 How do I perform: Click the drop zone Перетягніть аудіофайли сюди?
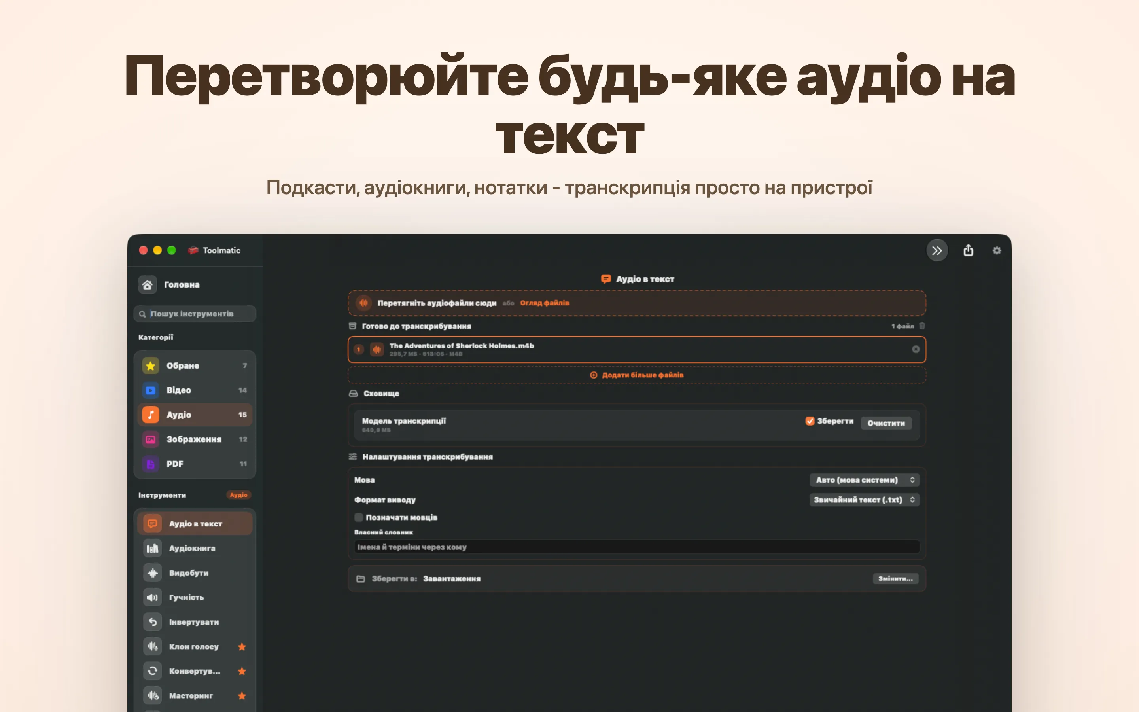[637, 303]
